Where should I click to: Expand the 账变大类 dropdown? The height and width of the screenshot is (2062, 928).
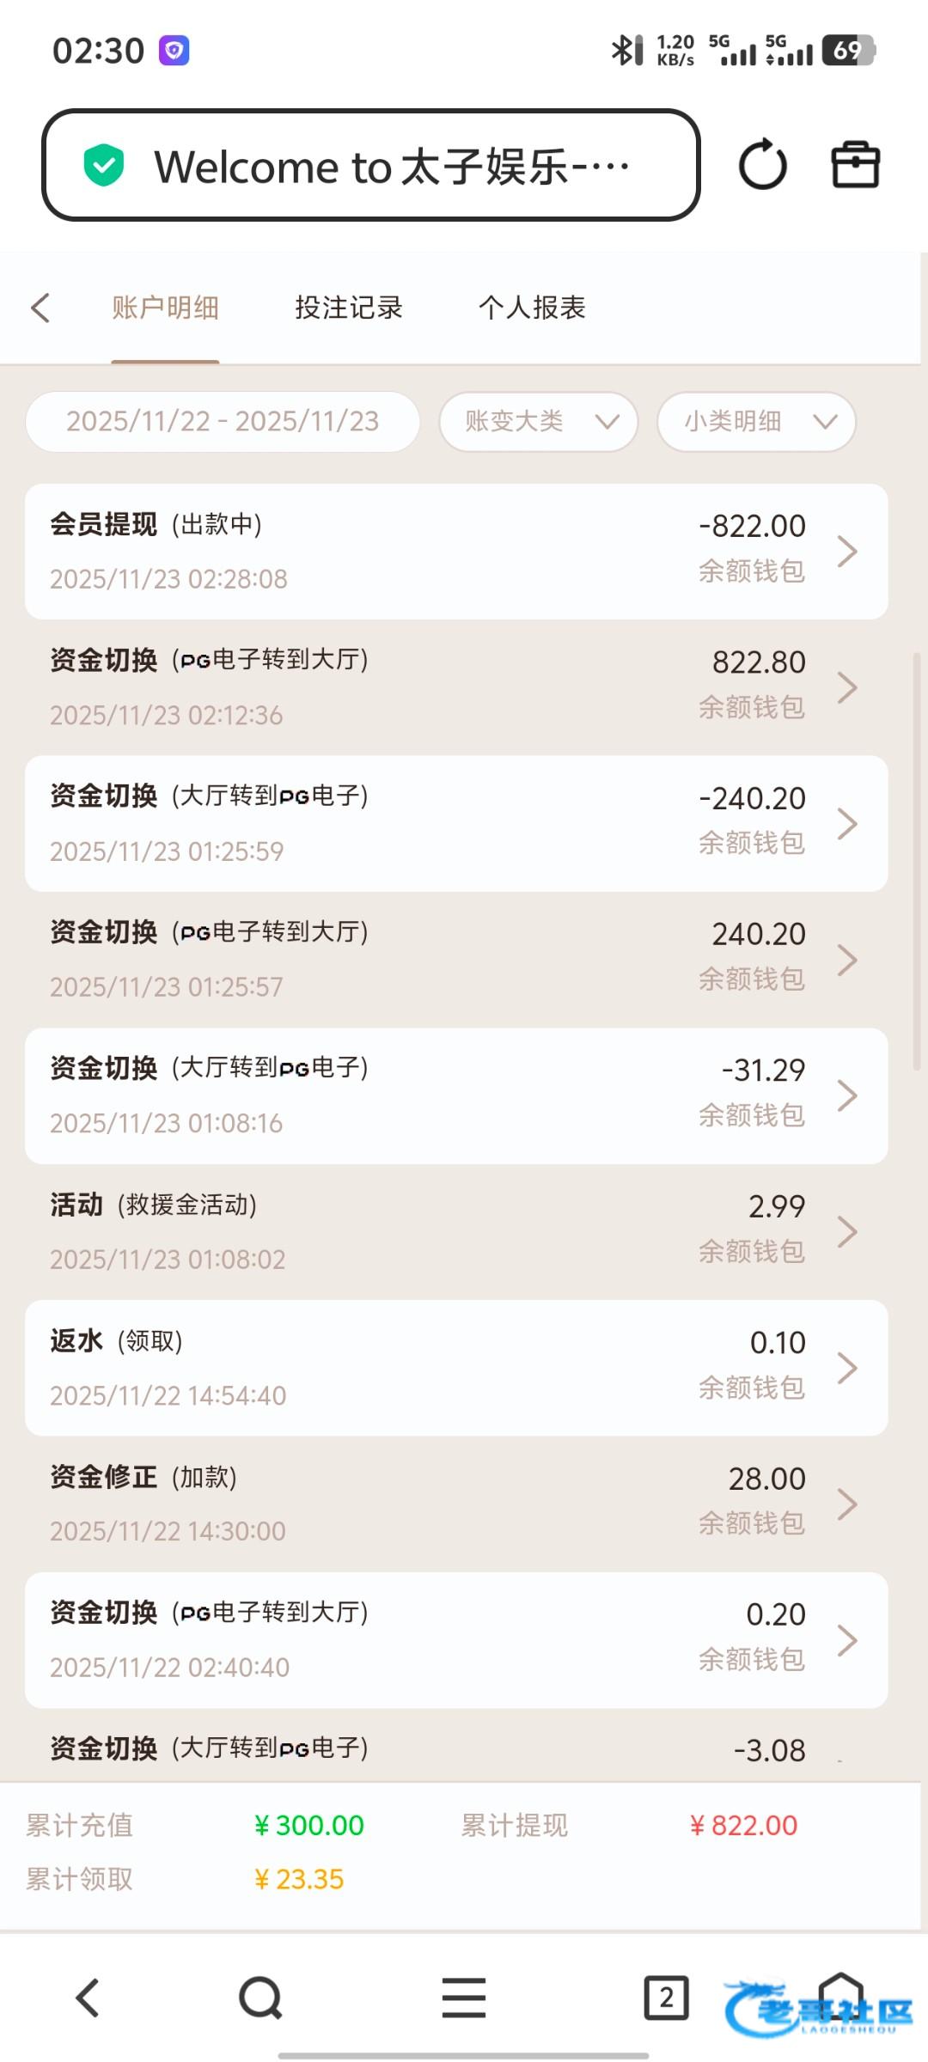[539, 422]
